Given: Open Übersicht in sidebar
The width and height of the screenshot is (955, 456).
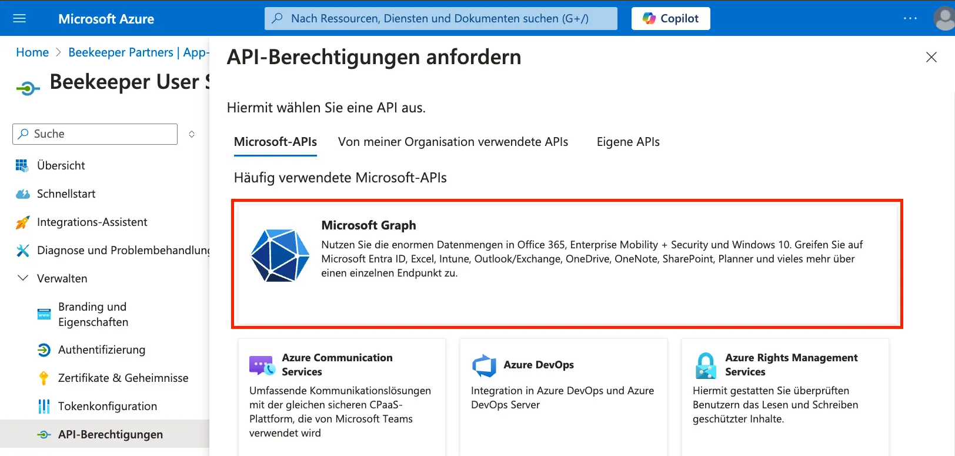Looking at the screenshot, I should pyautogui.click(x=61, y=165).
